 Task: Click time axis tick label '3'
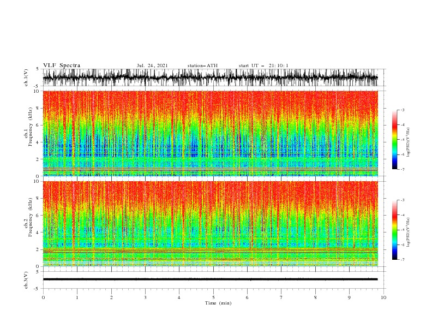click(x=145, y=297)
